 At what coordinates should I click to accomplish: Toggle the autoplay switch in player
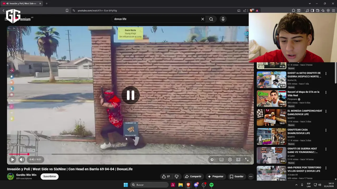(212, 159)
